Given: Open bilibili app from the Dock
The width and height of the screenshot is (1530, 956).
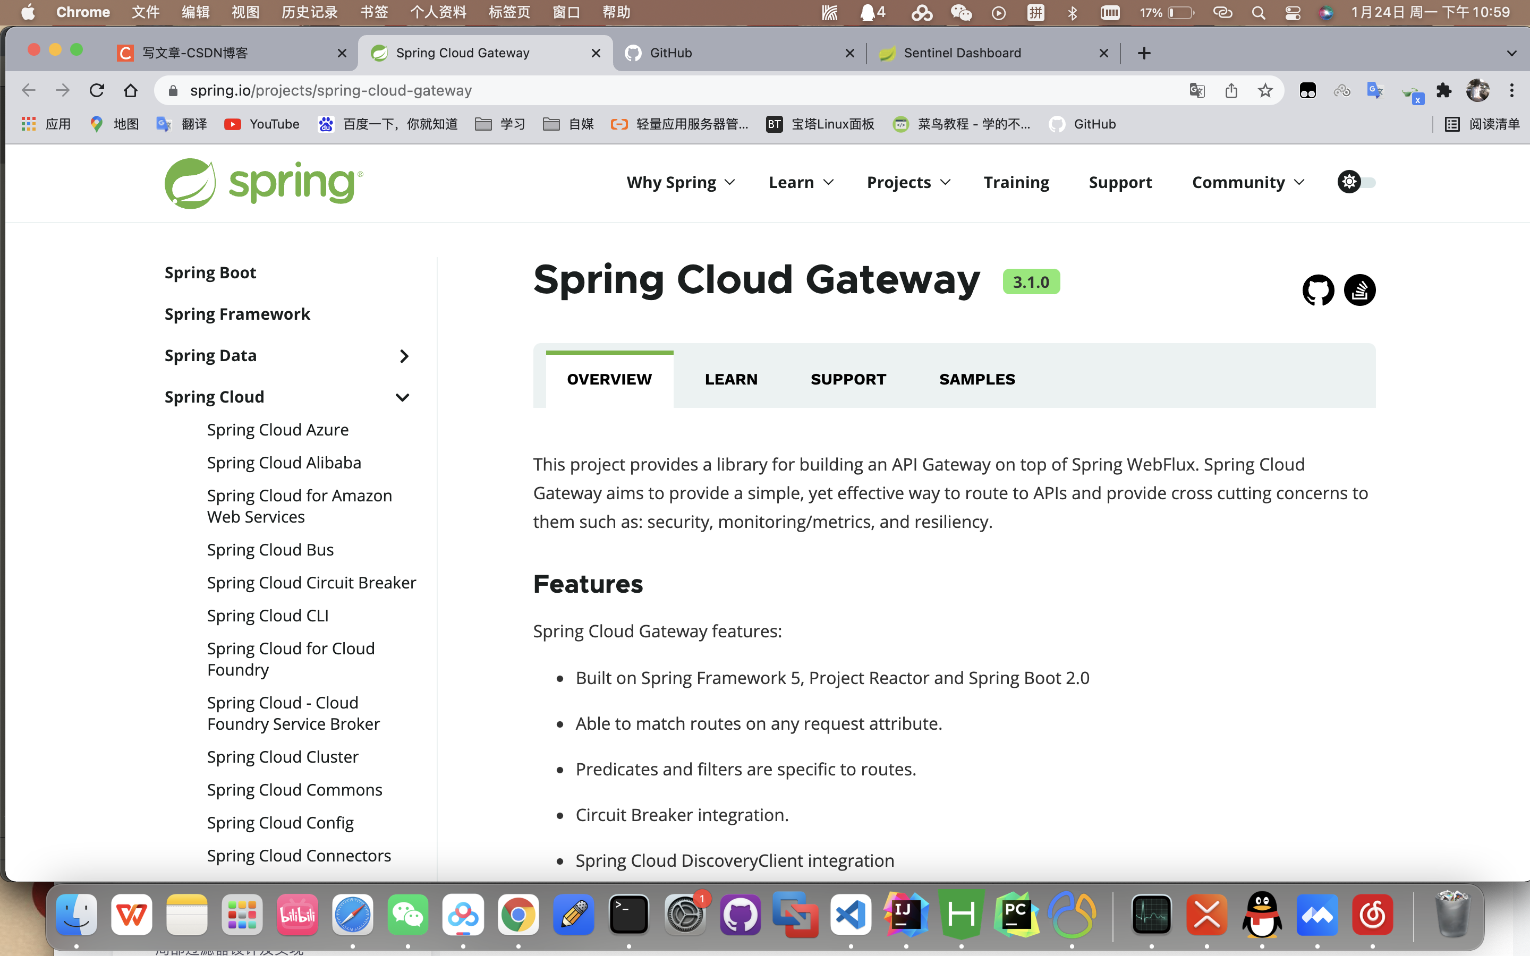Looking at the screenshot, I should [297, 914].
